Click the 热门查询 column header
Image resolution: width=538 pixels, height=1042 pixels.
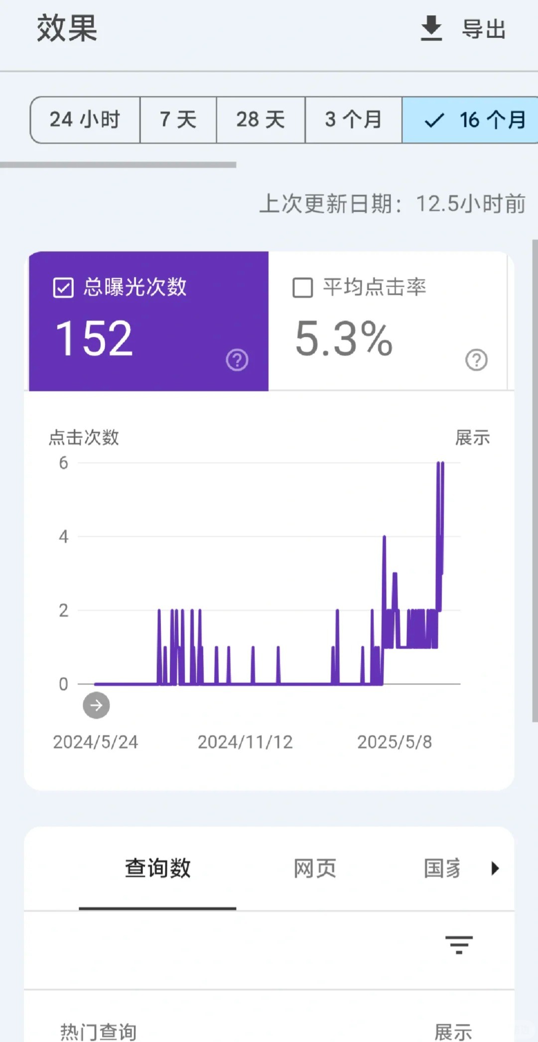[98, 1032]
